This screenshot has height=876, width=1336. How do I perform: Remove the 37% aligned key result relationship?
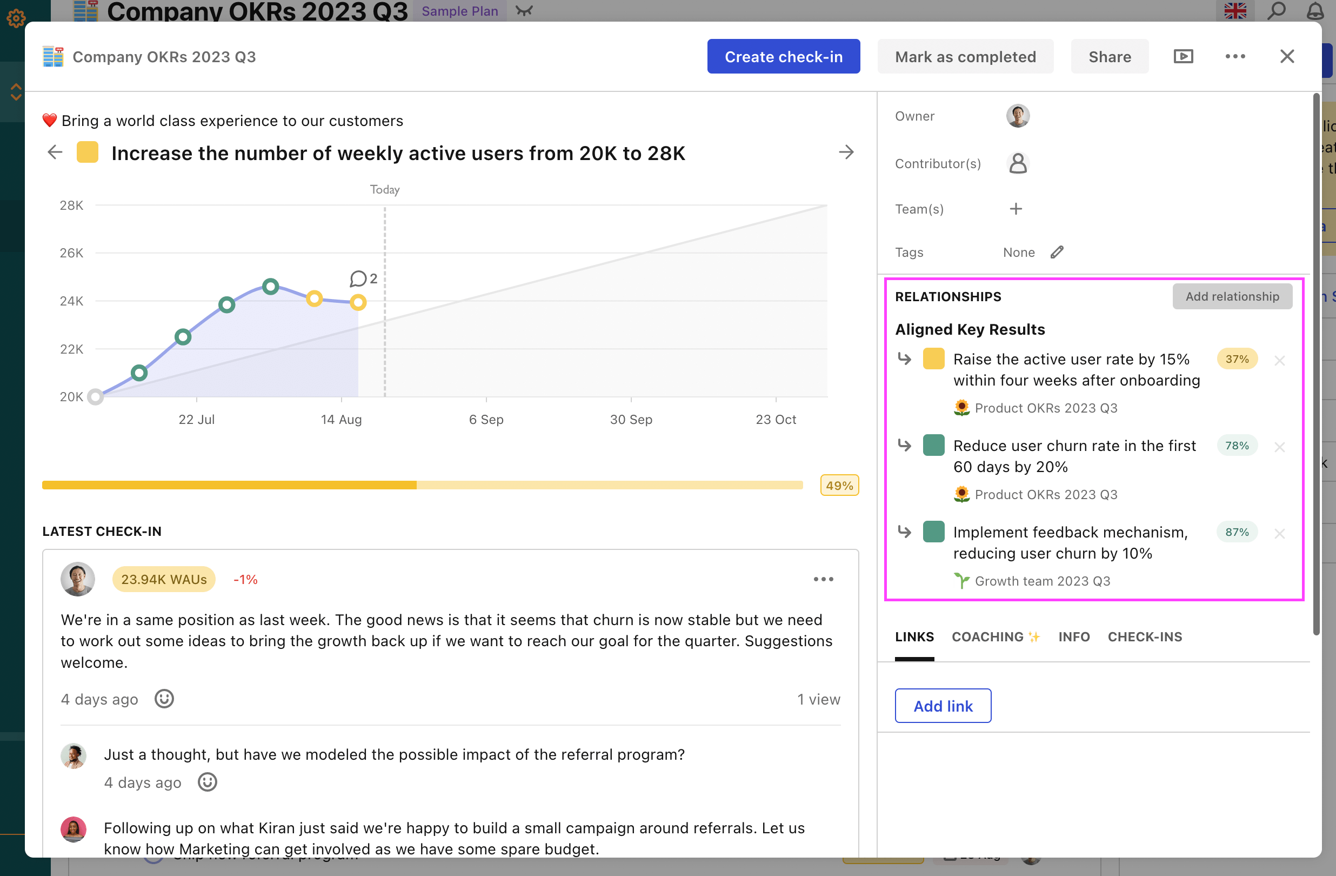tap(1280, 361)
